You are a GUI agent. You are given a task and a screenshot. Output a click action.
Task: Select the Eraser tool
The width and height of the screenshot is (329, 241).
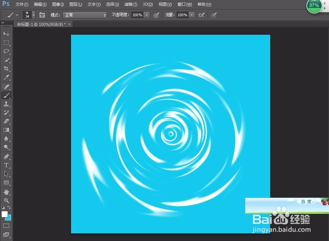click(6, 121)
